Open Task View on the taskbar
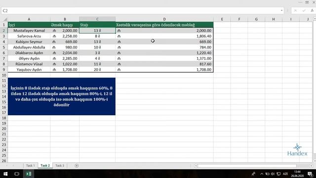 17,174
